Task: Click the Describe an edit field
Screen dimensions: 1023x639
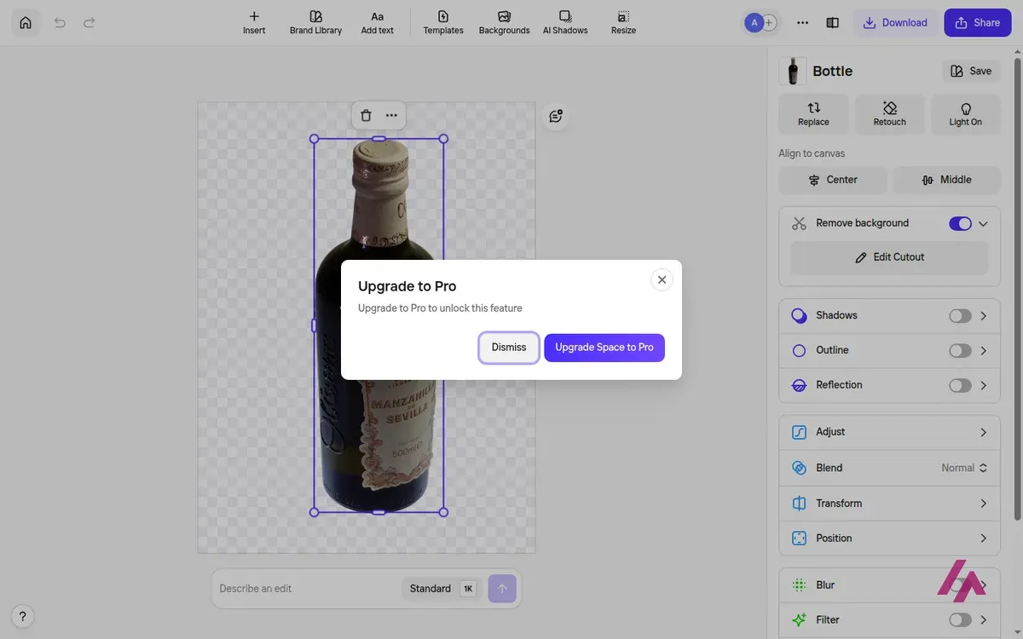Action: [x=307, y=589]
